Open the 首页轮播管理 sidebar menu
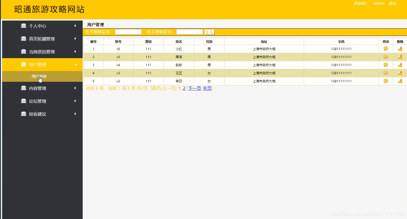 42,39
